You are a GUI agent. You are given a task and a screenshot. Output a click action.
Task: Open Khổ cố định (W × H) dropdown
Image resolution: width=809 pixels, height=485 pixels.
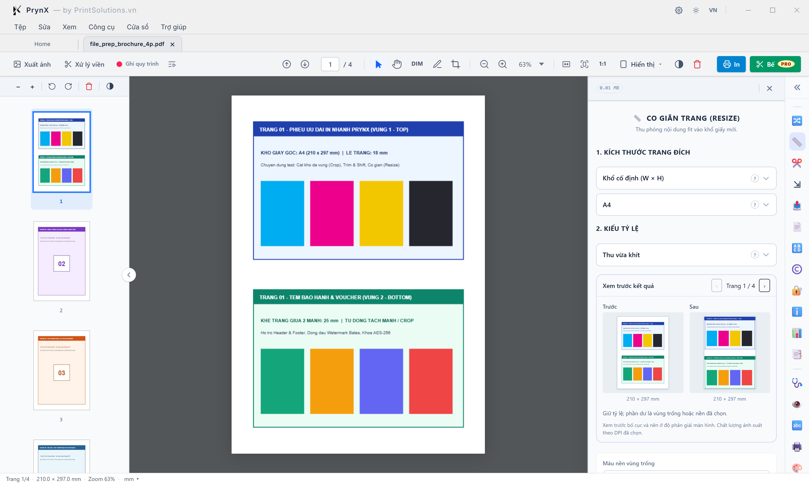pos(686,178)
